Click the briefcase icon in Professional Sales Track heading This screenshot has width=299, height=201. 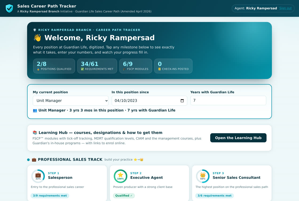click(x=34, y=160)
